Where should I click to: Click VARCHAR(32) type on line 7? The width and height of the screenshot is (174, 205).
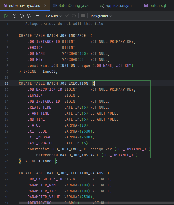pyautogui.click(x=74, y=60)
